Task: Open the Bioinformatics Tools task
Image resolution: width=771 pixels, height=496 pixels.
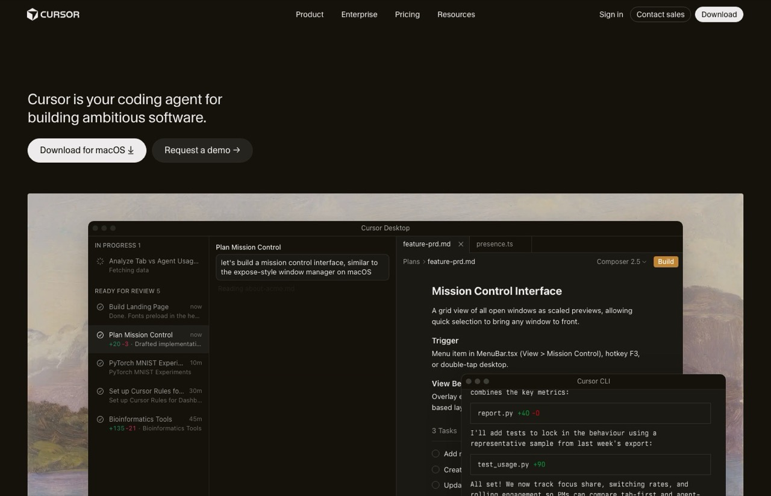Action: pos(148,423)
